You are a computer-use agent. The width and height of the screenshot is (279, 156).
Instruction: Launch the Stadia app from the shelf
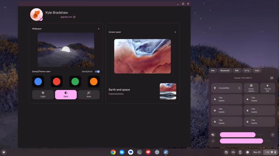coord(148,152)
